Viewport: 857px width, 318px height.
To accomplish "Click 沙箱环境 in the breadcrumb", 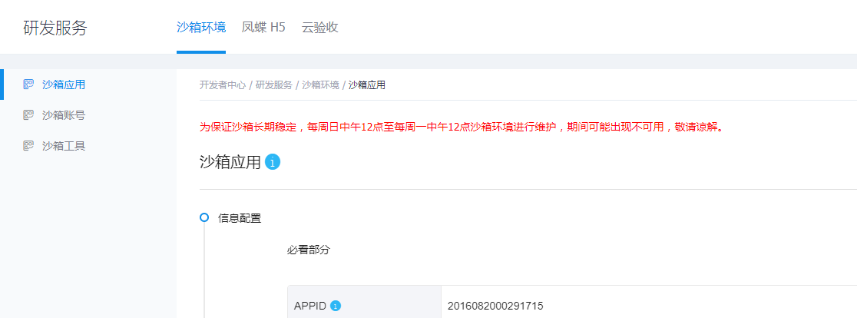I will (320, 85).
